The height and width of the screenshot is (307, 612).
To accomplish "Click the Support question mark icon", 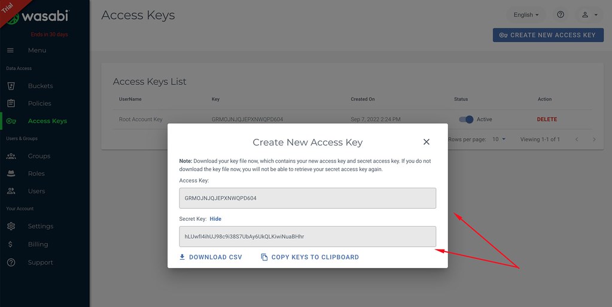I will pyautogui.click(x=11, y=263).
